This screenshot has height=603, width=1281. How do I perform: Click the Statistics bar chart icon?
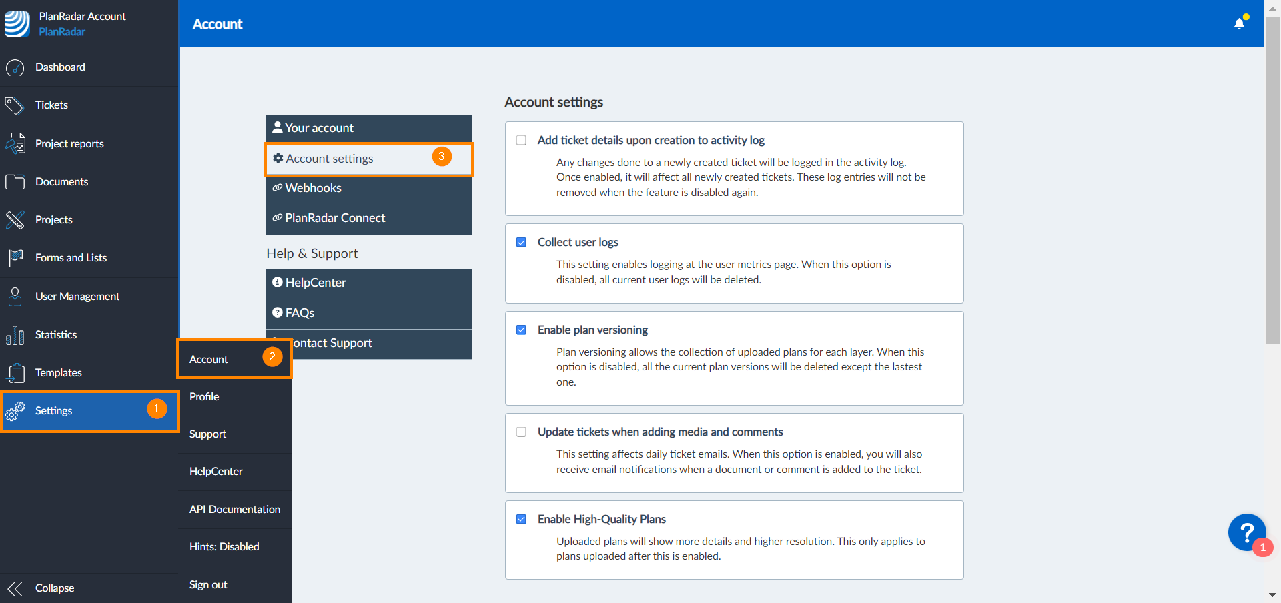pyautogui.click(x=15, y=335)
